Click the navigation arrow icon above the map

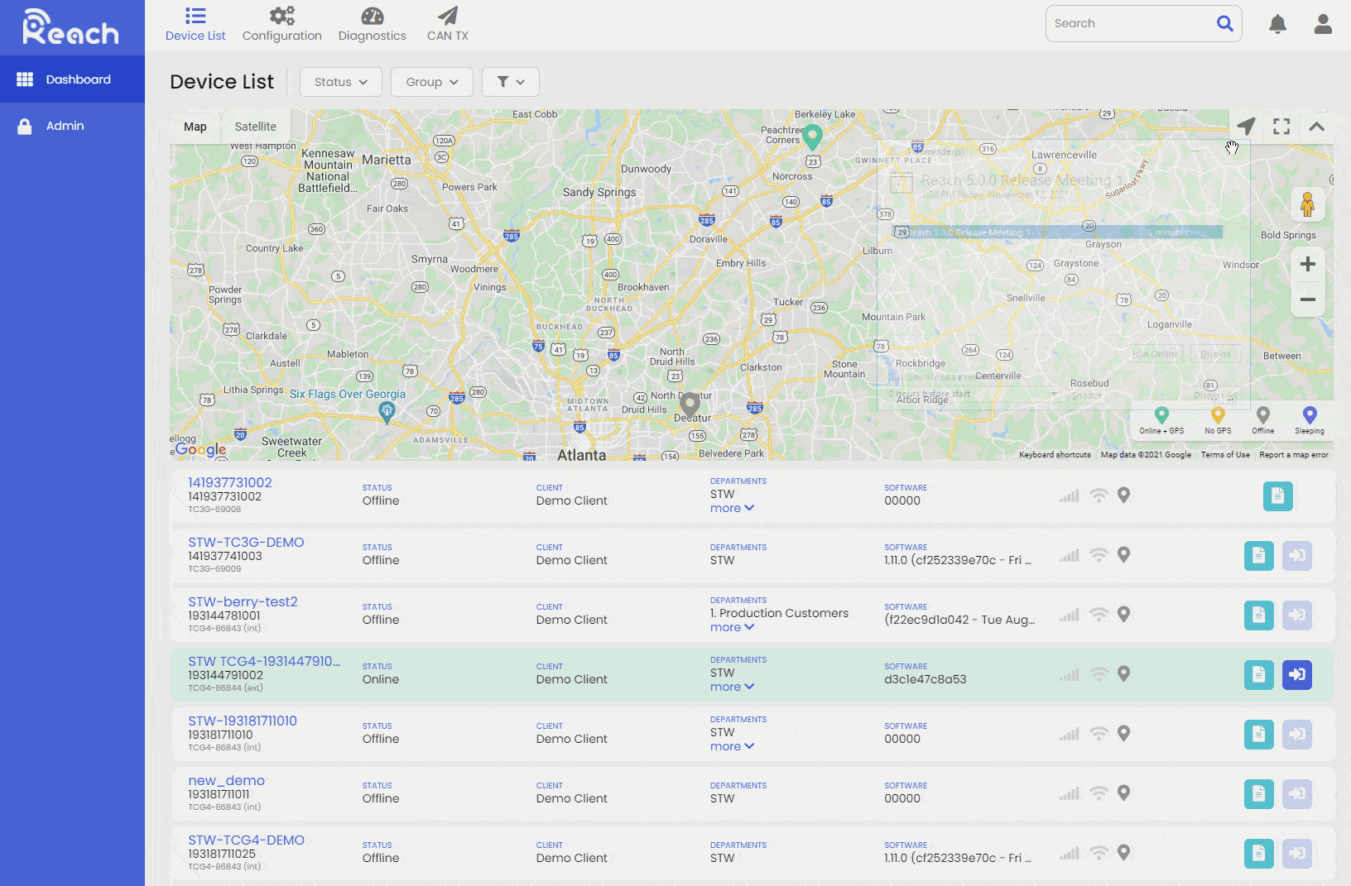pos(1247,126)
